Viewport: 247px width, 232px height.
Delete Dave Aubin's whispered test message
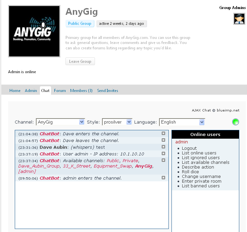[x=163, y=147]
